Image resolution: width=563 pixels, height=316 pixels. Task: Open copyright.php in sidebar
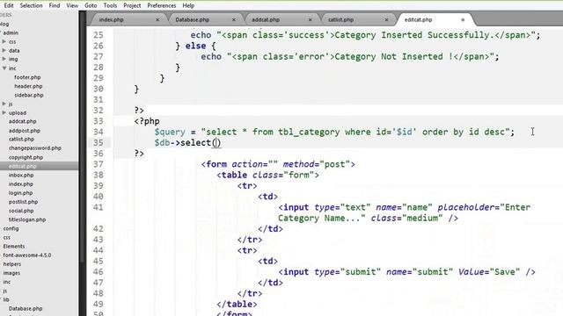26,157
